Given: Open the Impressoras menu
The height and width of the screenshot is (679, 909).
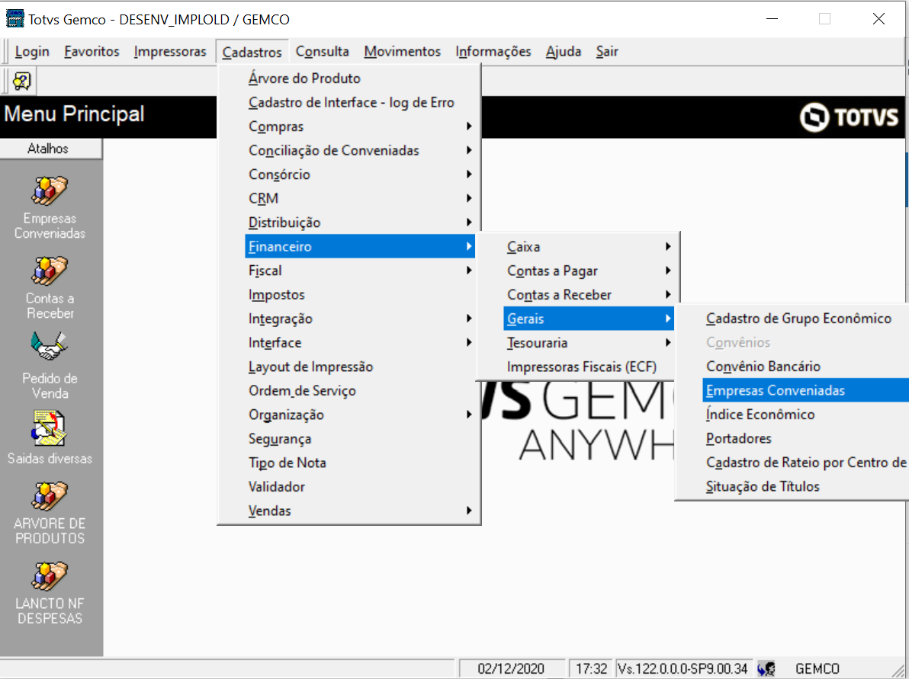Looking at the screenshot, I should (170, 52).
